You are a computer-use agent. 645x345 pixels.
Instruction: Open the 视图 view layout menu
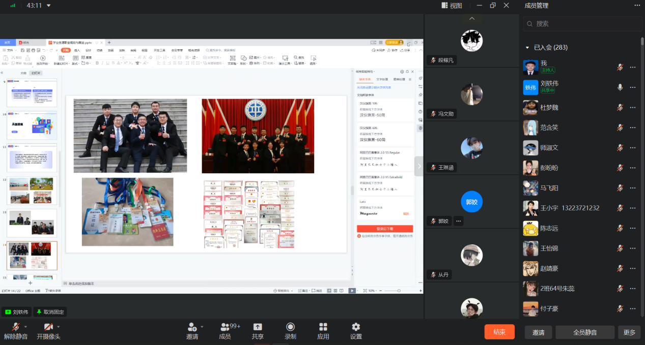coord(451,6)
